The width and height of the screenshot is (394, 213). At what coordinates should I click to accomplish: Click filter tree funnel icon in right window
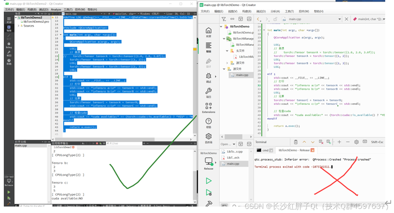tap(224, 19)
